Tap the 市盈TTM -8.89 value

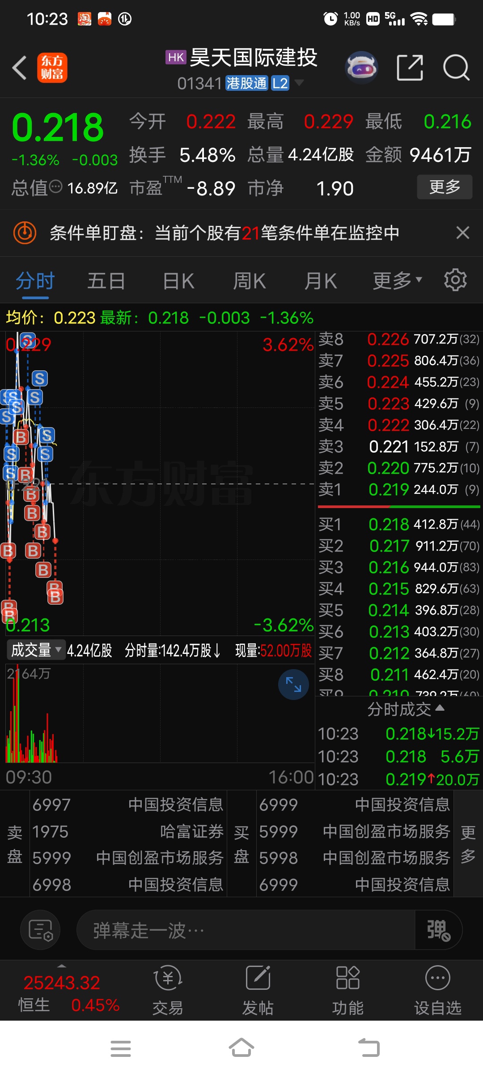coord(211,188)
